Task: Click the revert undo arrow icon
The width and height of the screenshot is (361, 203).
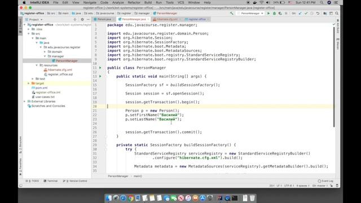Action: 318,14
